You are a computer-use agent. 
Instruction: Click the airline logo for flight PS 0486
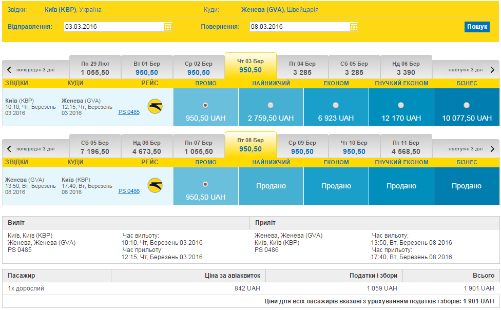point(155,185)
